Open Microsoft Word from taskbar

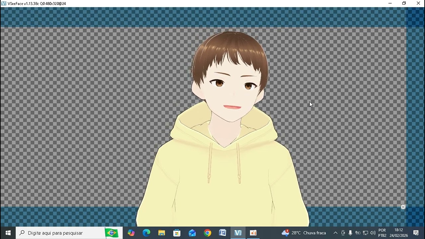pos(223,233)
